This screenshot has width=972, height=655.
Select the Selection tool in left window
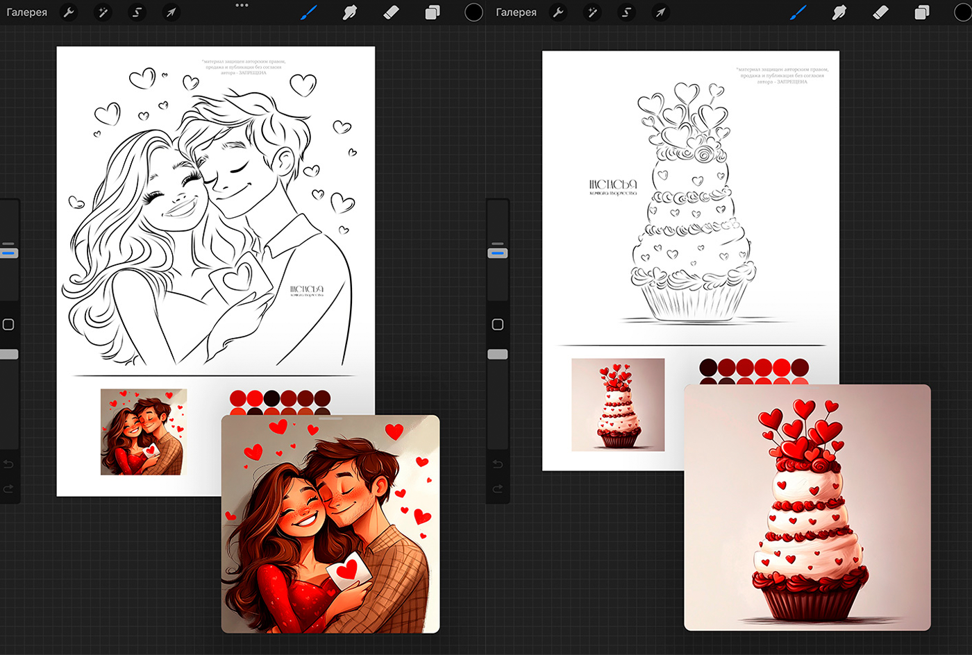(137, 12)
